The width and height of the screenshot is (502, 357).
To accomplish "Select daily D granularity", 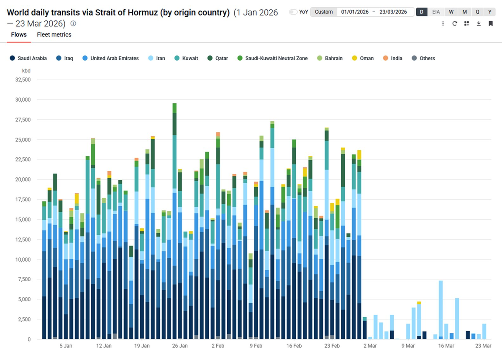I will point(421,12).
